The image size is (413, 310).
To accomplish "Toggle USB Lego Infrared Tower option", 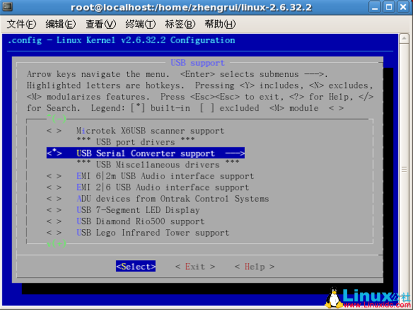I will pos(54,233).
